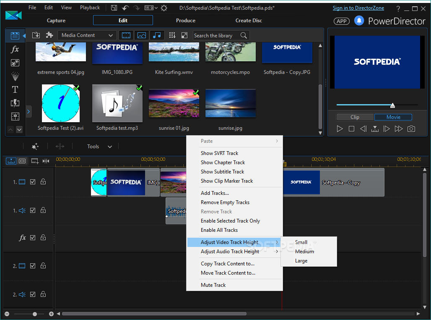Collapse the room panel blue arrow
Image resolution: width=431 pixels, height=320 pixels.
tap(24, 36)
